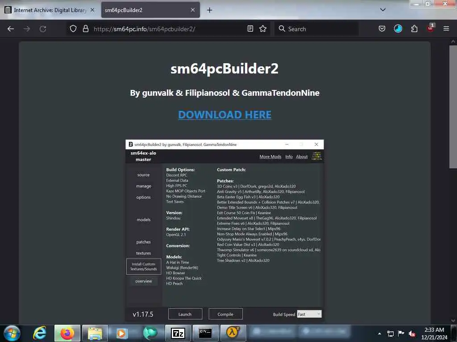This screenshot has height=342, width=457.
Task: Open the teal bird taskbar application
Action: click(x=150, y=333)
